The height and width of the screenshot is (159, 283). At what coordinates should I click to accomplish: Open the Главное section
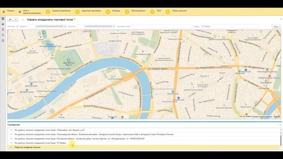tap(10, 11)
